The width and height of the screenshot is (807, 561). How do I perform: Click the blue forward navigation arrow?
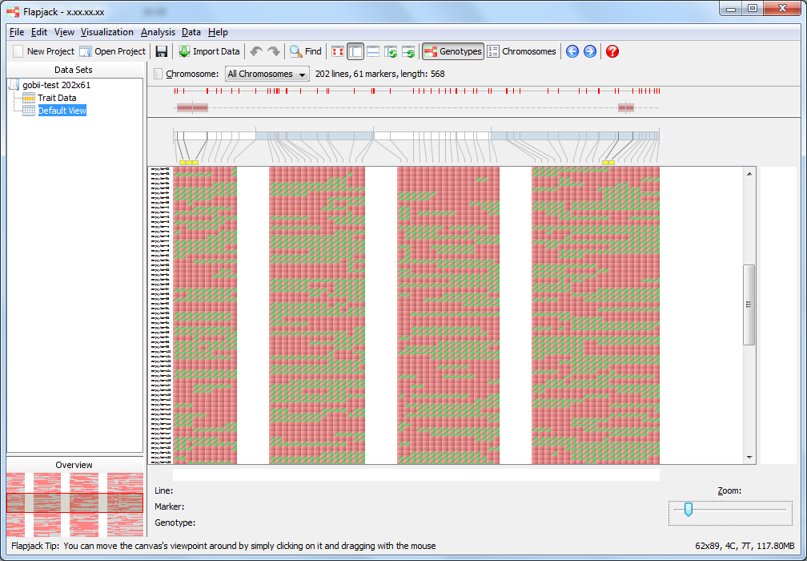(590, 51)
